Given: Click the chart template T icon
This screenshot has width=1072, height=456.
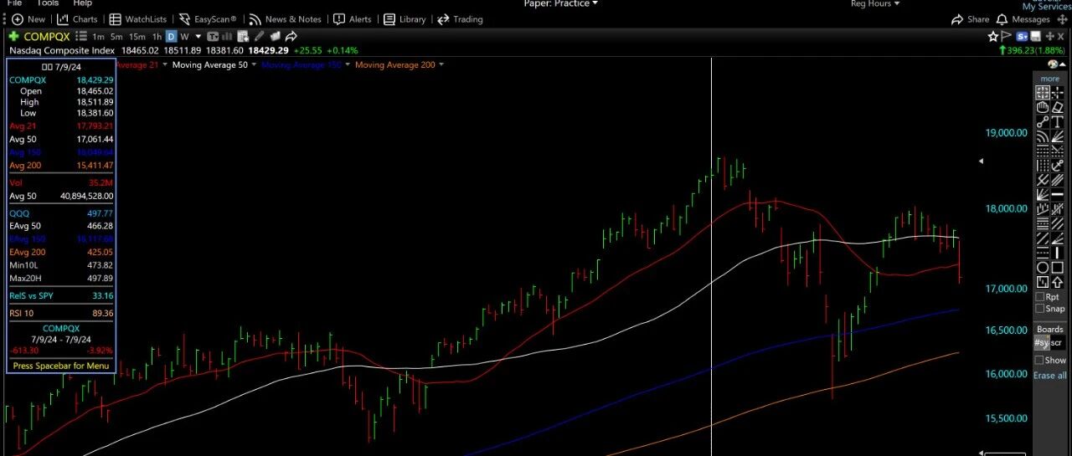Looking at the screenshot, I should pos(213,36).
